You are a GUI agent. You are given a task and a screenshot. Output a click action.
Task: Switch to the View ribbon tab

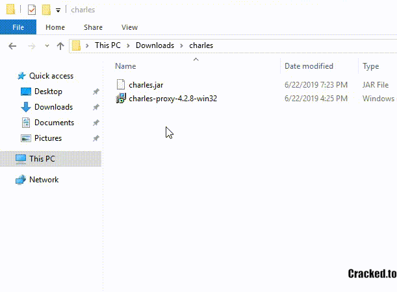(x=129, y=27)
